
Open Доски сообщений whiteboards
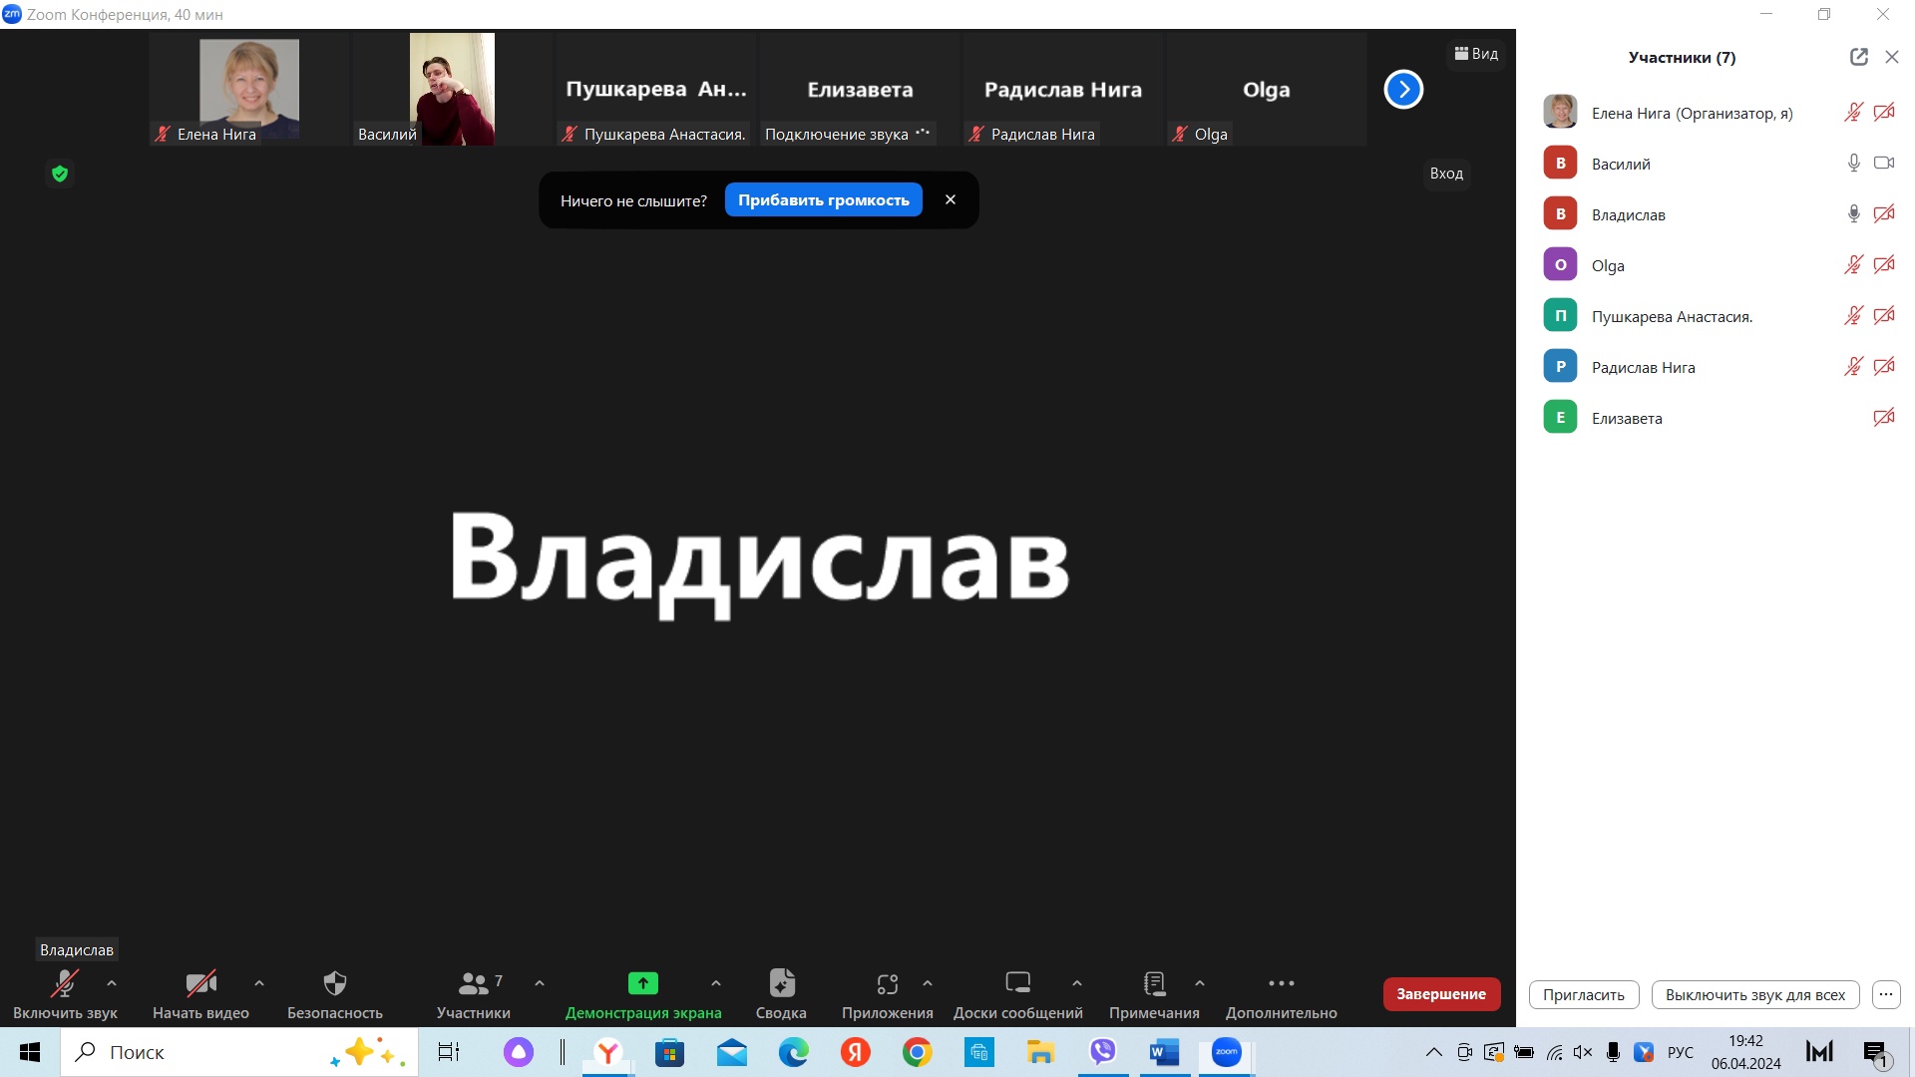[x=1017, y=993]
